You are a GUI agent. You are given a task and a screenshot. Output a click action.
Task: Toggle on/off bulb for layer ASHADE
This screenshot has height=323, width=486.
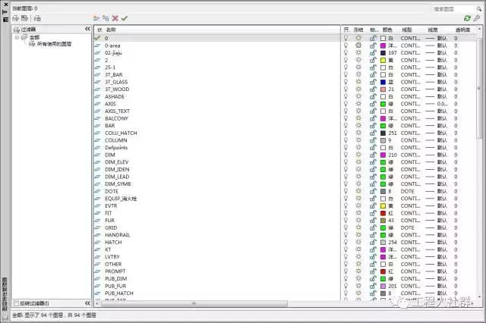point(346,96)
